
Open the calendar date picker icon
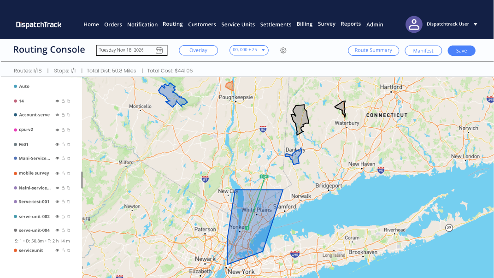click(159, 50)
